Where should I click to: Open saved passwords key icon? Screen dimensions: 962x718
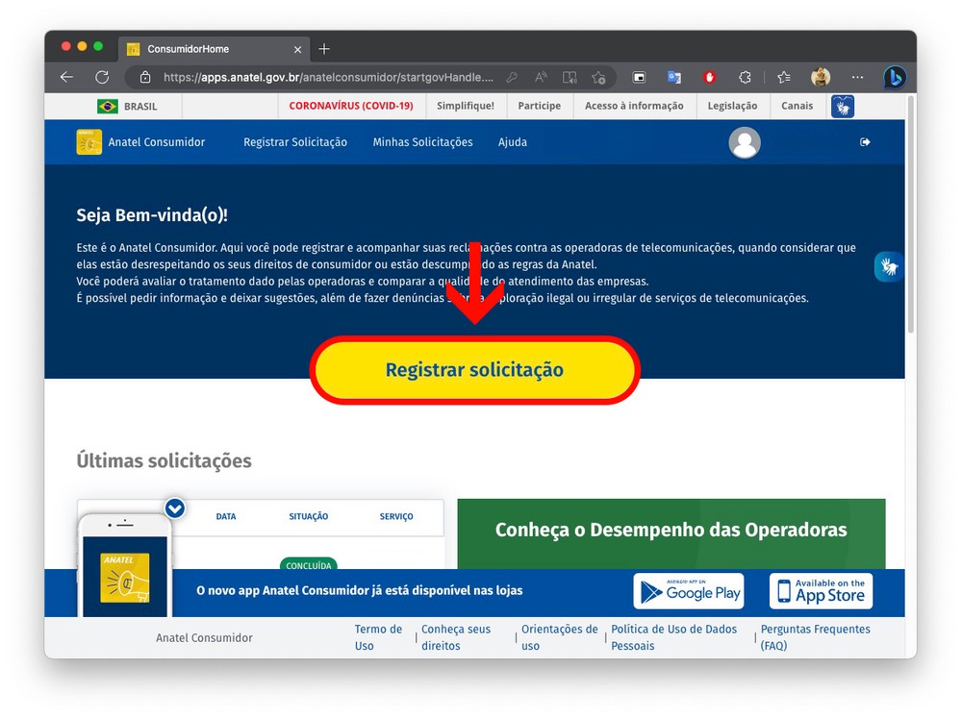pyautogui.click(x=512, y=77)
